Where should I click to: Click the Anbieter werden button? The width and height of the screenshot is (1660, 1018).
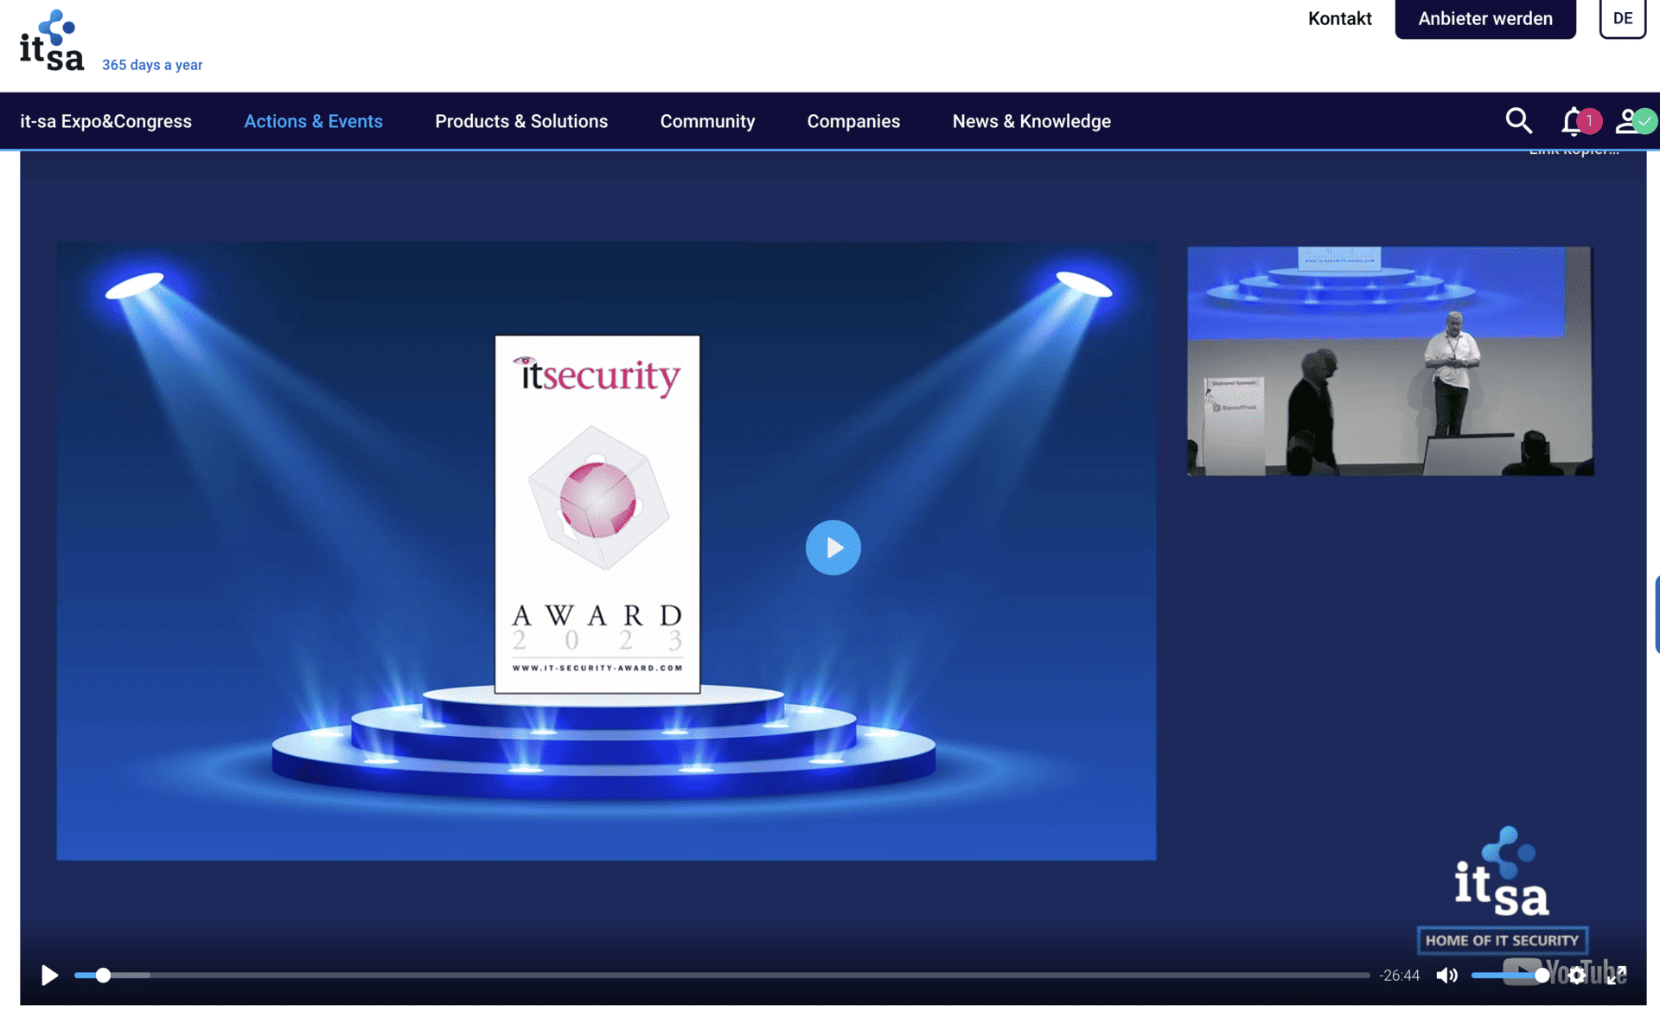click(1484, 18)
